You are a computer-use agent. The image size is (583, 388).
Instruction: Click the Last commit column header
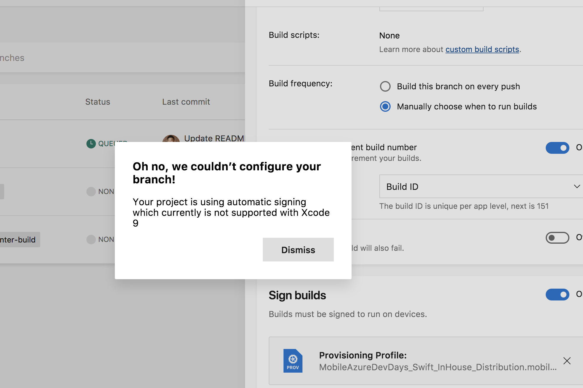186,102
